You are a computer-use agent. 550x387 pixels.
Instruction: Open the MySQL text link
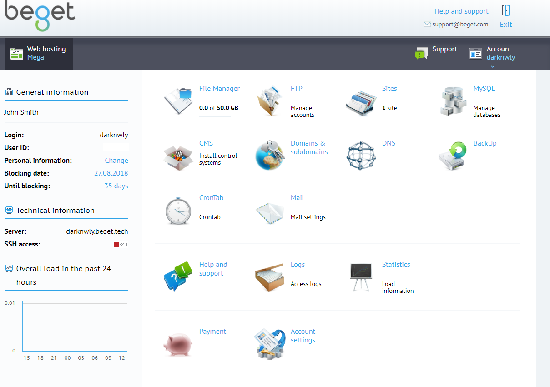pos(484,89)
